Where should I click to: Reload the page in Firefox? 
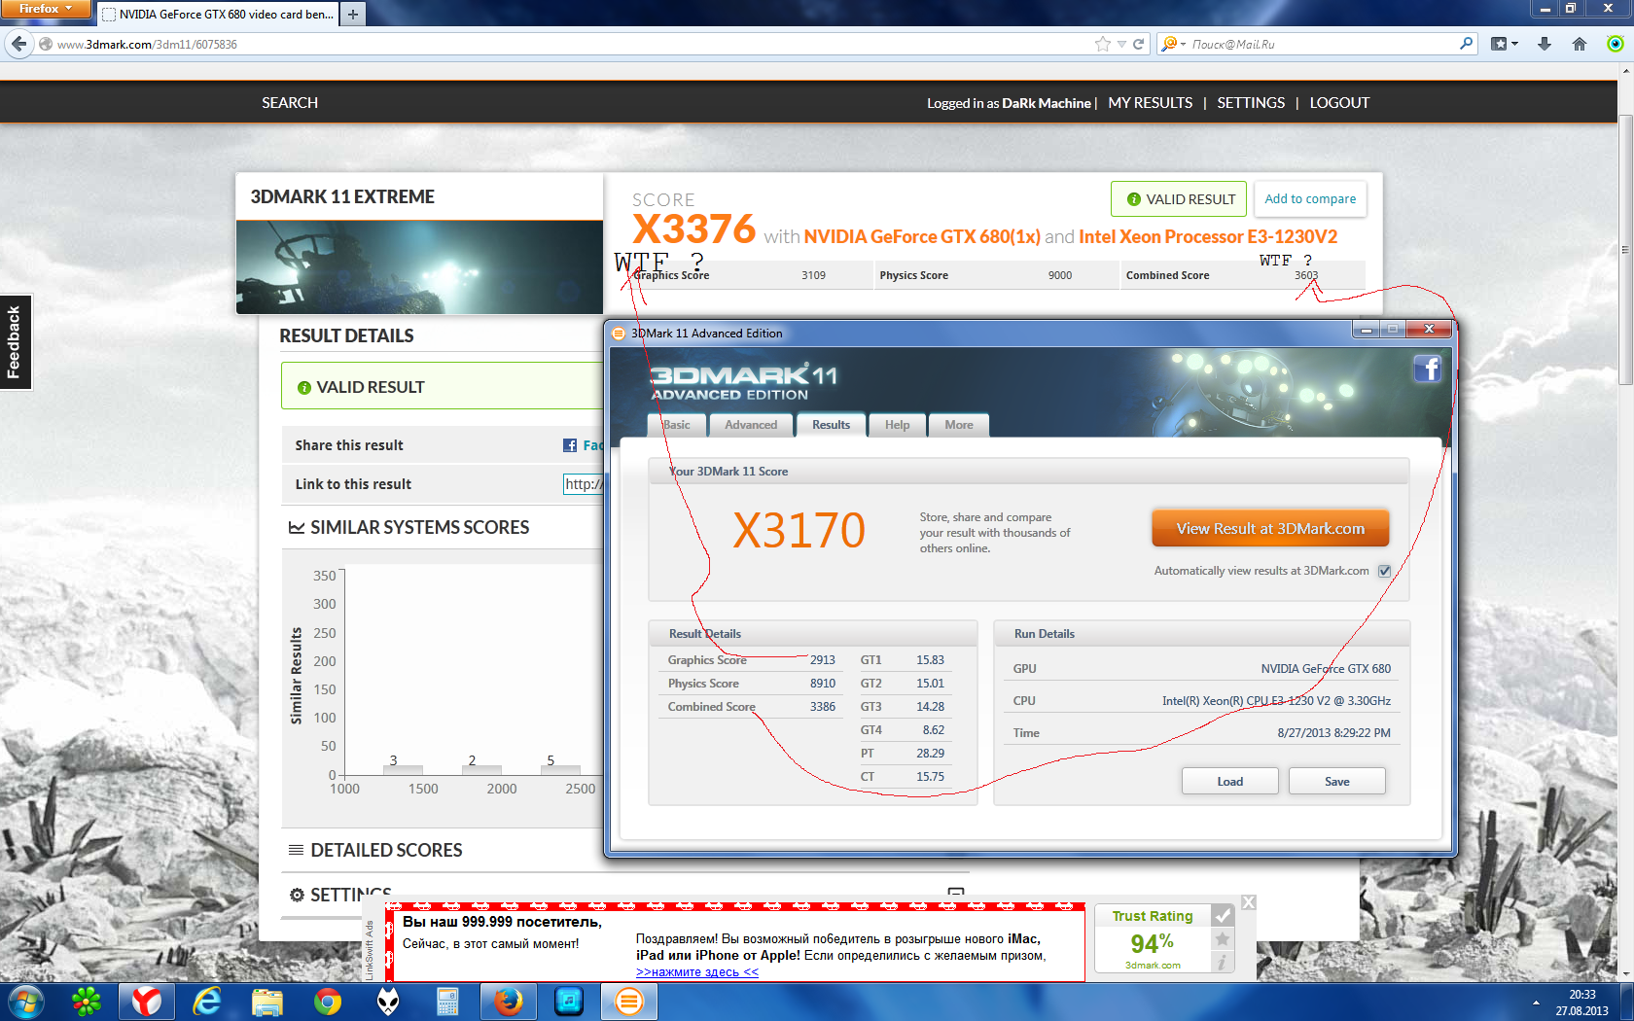tap(1138, 44)
